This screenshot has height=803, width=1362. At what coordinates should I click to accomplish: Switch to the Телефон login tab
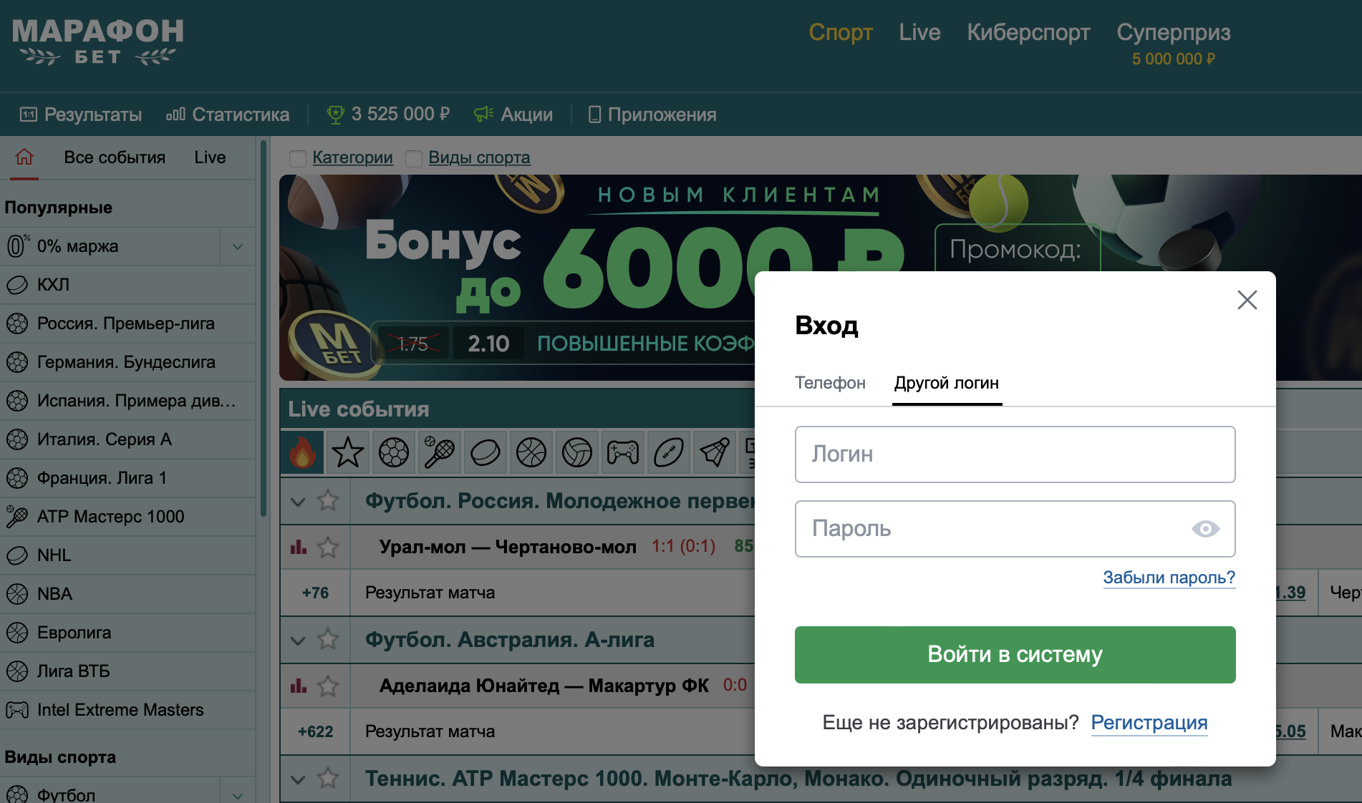pyautogui.click(x=830, y=383)
